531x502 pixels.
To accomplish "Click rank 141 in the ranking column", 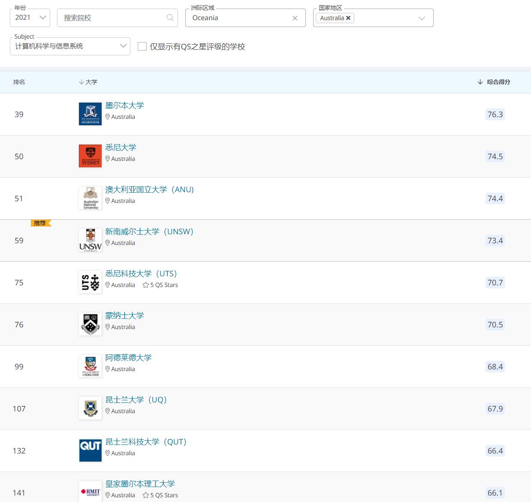I will click(x=19, y=493).
